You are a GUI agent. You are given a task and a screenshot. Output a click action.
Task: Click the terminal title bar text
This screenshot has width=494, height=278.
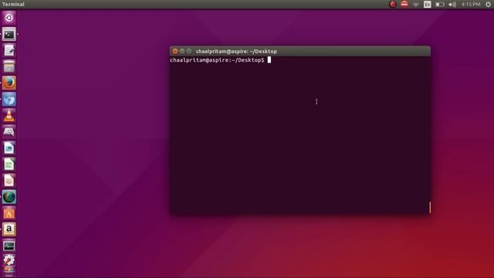[236, 51]
